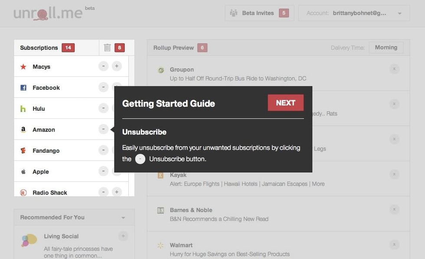Add Macys to rollup with plus button
Screen dimensions: 425x259
117,66
